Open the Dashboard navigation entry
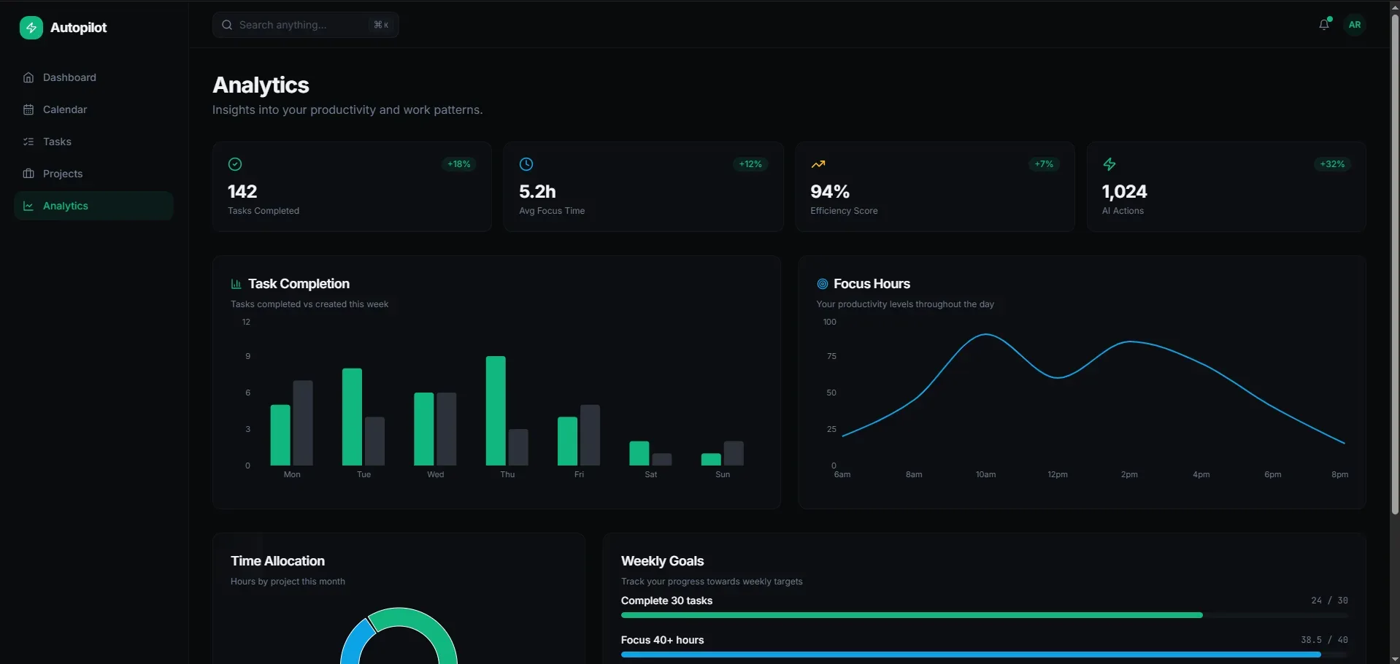Viewport: 1400px width, 664px height. [69, 77]
